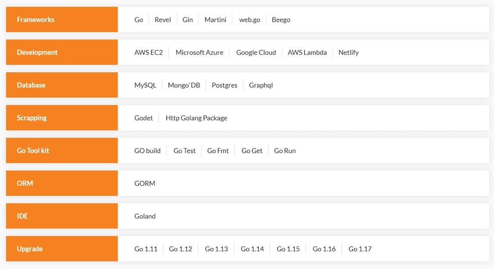Choose the Go 1.13 version
Viewport: 494px width, 269px height.
[216, 249]
